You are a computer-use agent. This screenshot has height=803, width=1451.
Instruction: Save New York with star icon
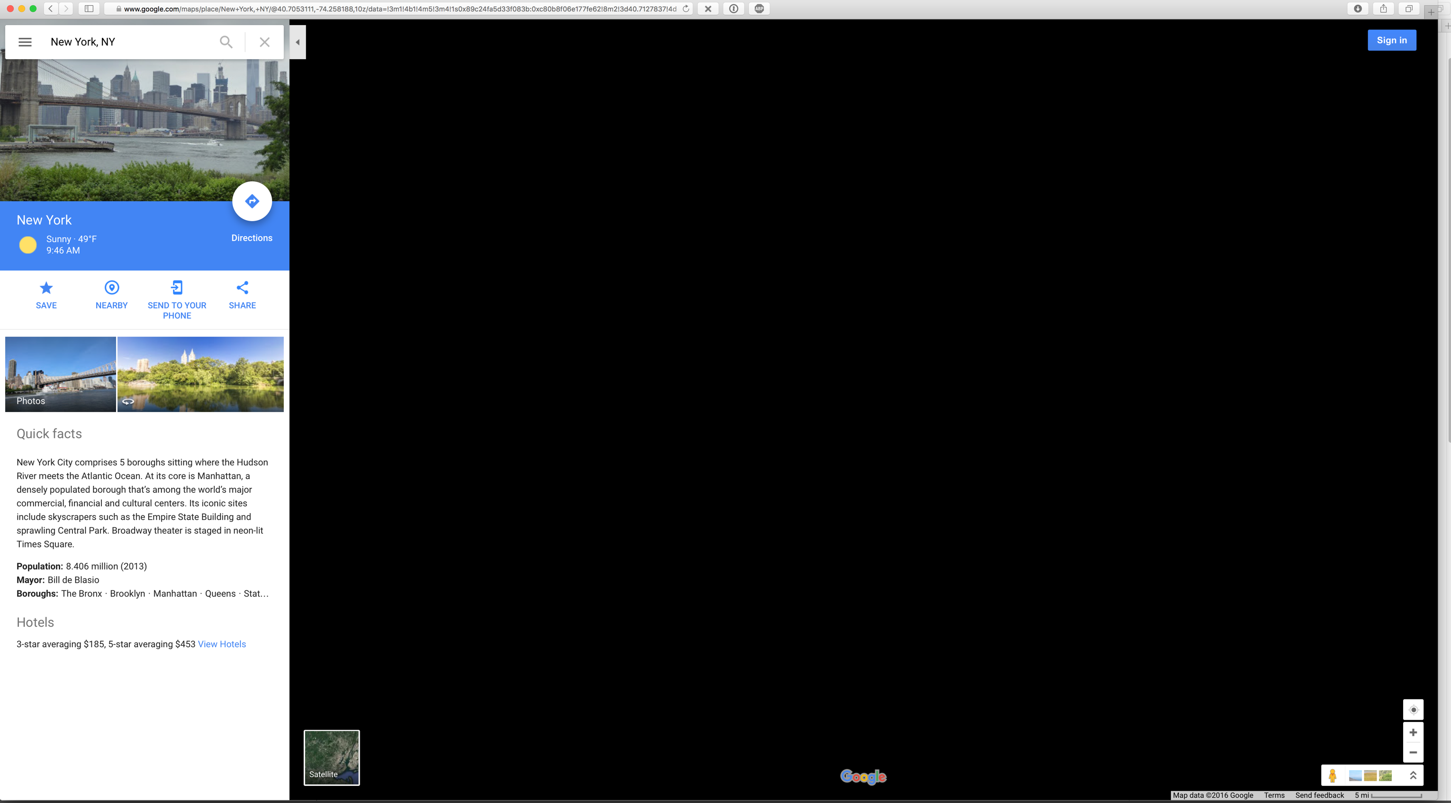tap(46, 288)
